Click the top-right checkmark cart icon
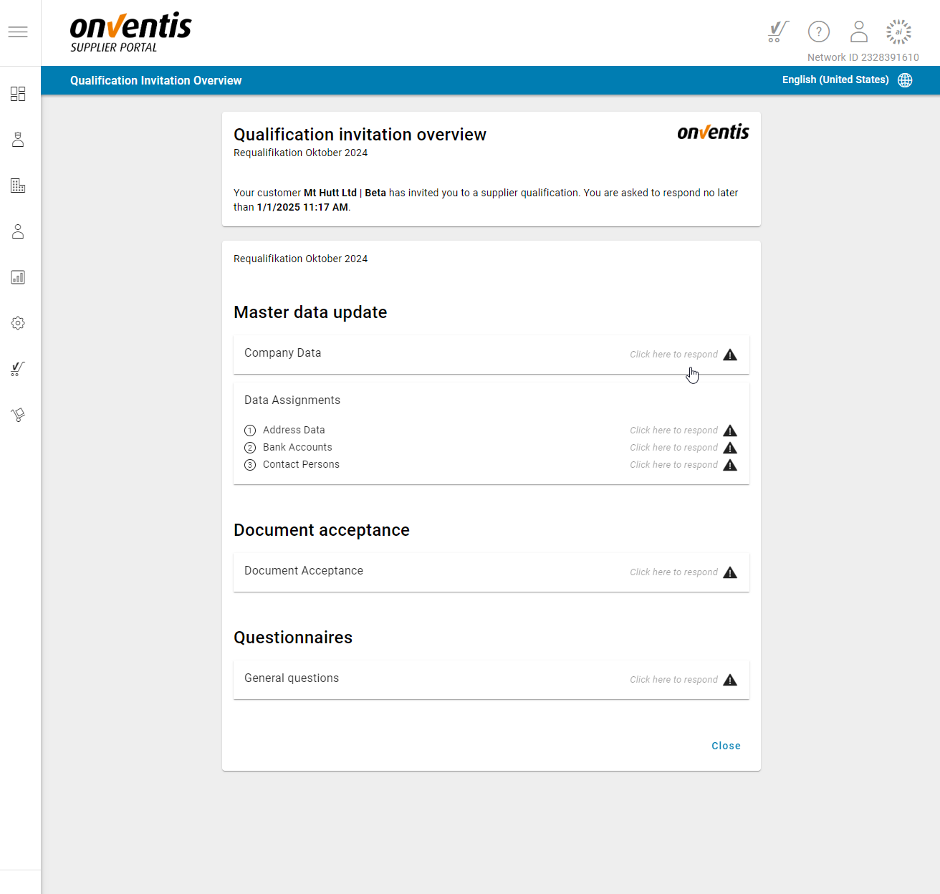 [x=777, y=32]
